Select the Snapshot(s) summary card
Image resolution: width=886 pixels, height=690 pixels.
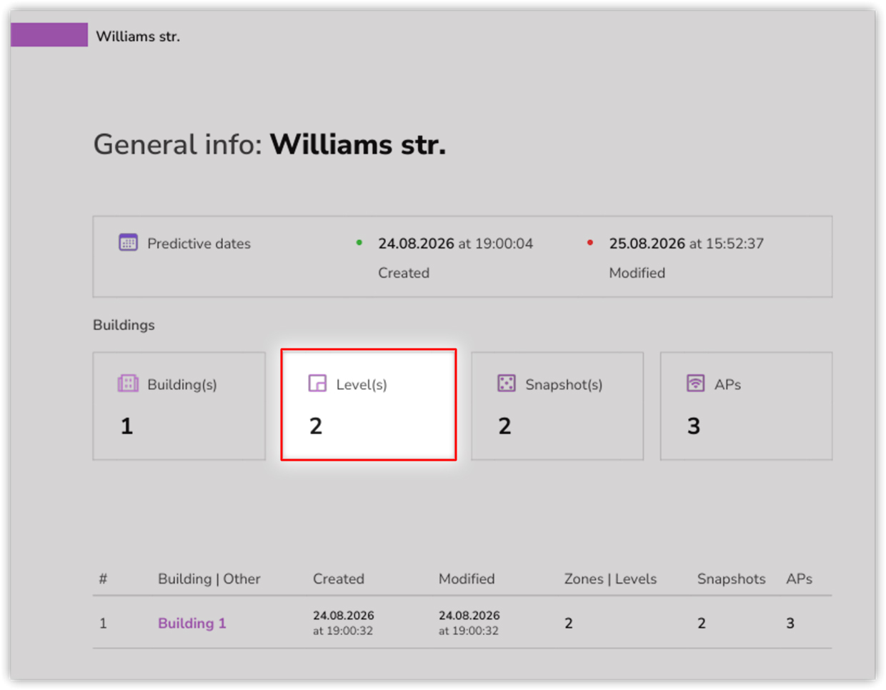coord(557,406)
